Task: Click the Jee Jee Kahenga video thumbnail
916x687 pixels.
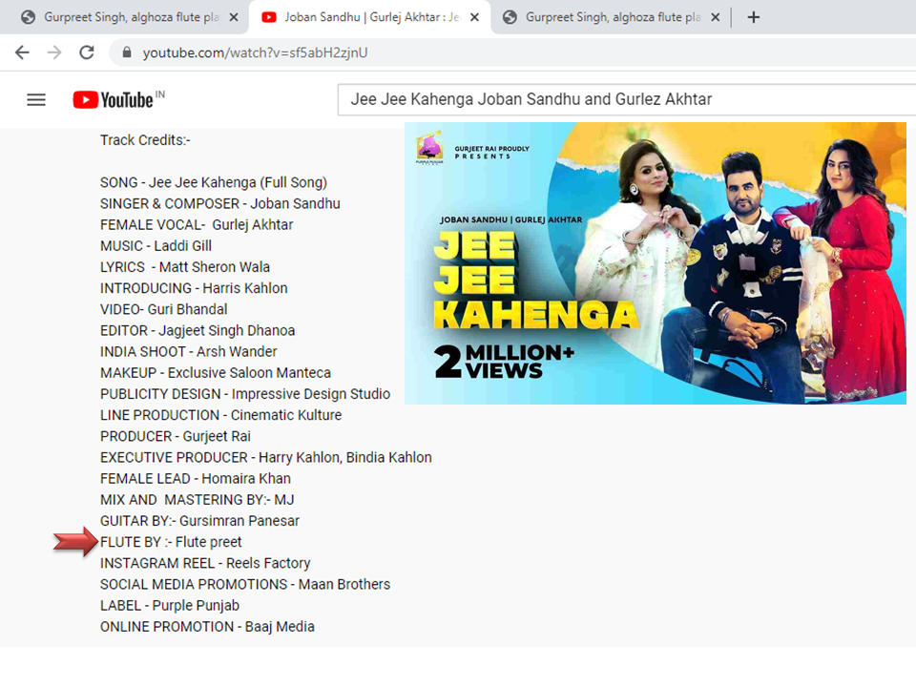Action: 655,263
